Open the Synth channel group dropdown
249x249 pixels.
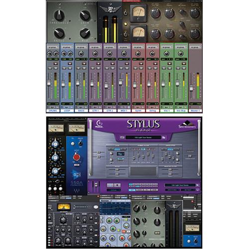click(138, 47)
